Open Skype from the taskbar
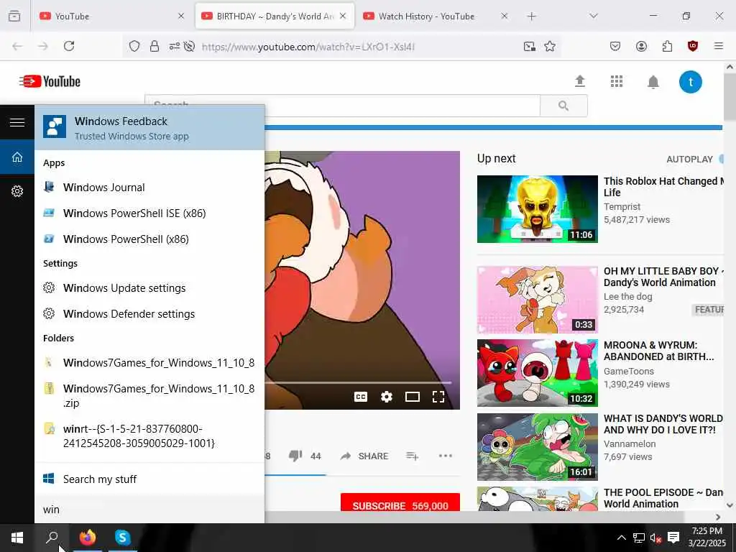The width and height of the screenshot is (736, 552). [122, 538]
